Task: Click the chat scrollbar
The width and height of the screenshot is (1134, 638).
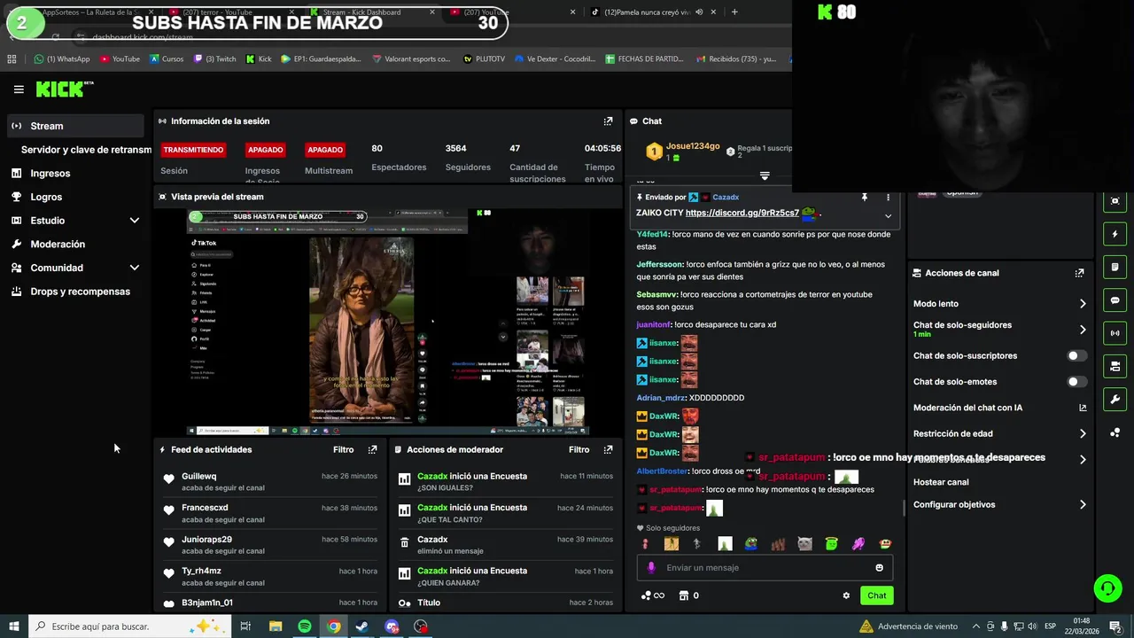Action: point(904,506)
